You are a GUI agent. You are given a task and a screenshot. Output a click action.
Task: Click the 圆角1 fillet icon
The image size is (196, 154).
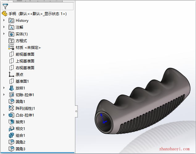[11, 101]
